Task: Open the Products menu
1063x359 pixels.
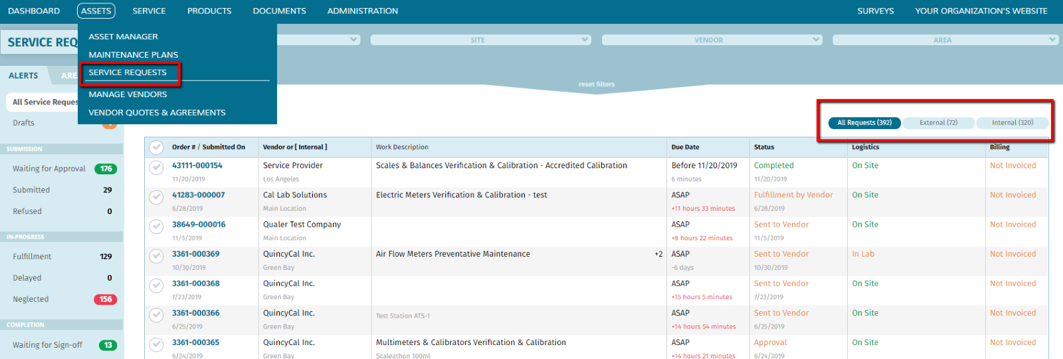Action: point(209,11)
